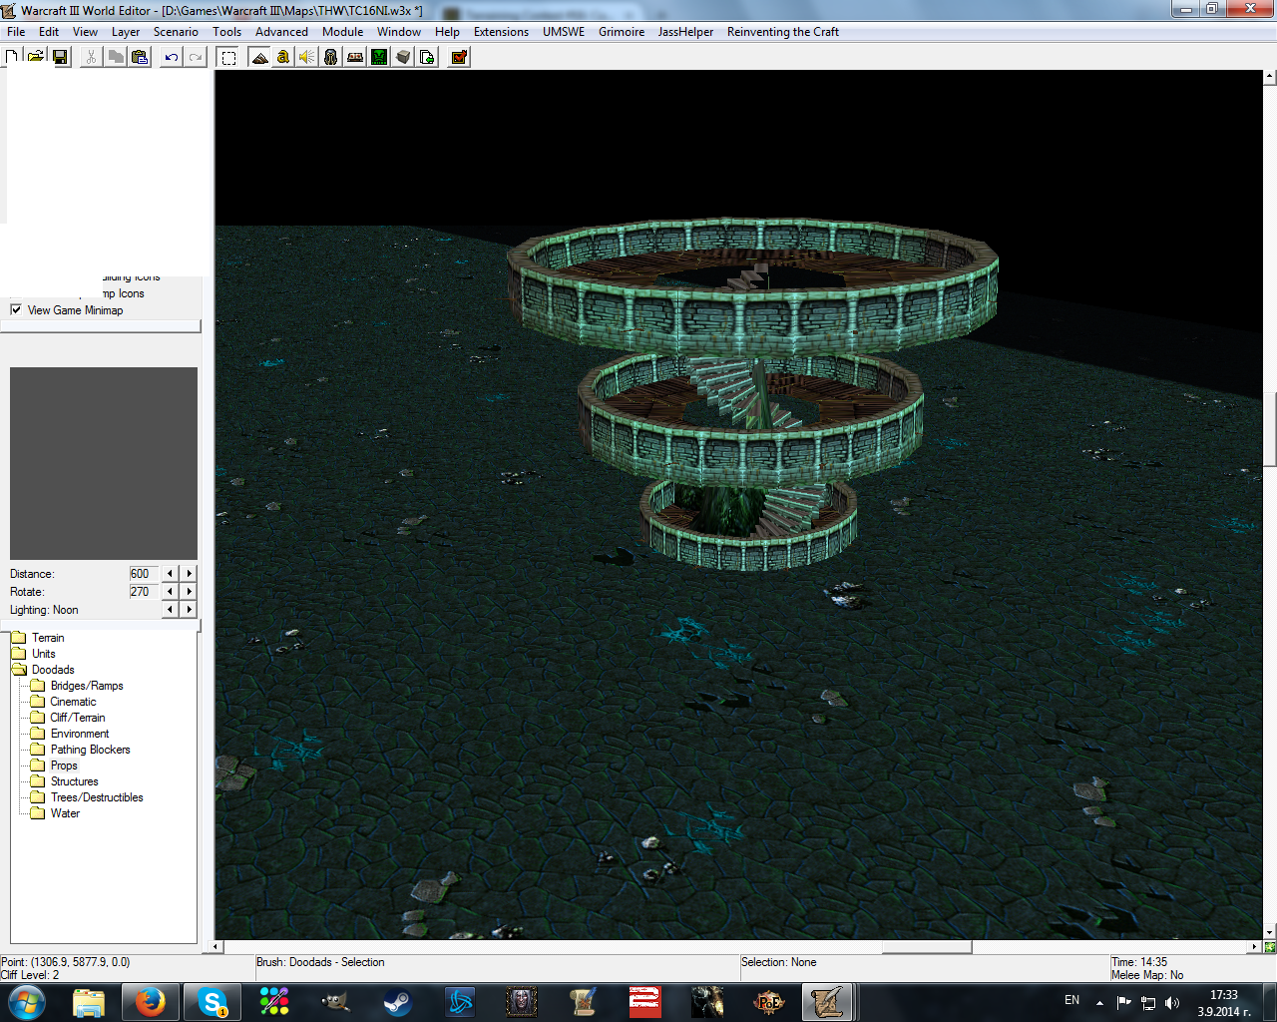Viewport: 1277px width, 1022px height.
Task: Activate the dashed-rectangle Selection Brush tool
Action: pos(228,57)
